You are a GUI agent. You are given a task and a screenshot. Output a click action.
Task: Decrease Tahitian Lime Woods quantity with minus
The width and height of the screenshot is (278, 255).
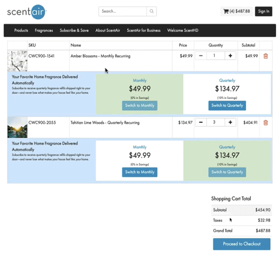click(201, 122)
